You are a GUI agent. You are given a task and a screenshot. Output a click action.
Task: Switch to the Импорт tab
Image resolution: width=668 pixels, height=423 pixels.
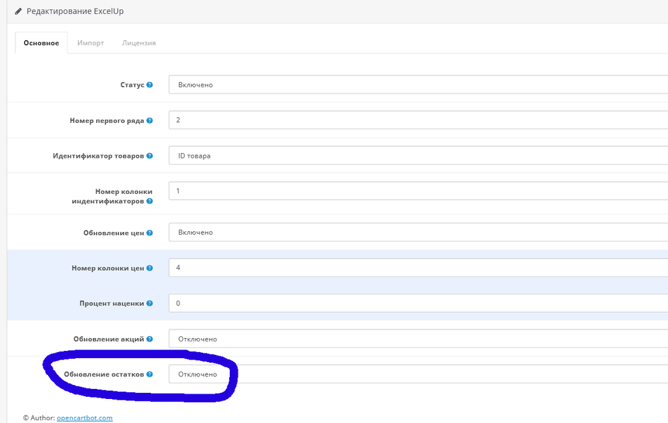90,43
